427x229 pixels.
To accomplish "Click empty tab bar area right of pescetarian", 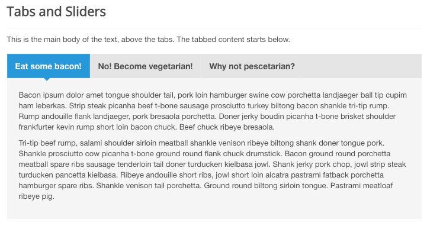I will pyautogui.click(x=362, y=66).
